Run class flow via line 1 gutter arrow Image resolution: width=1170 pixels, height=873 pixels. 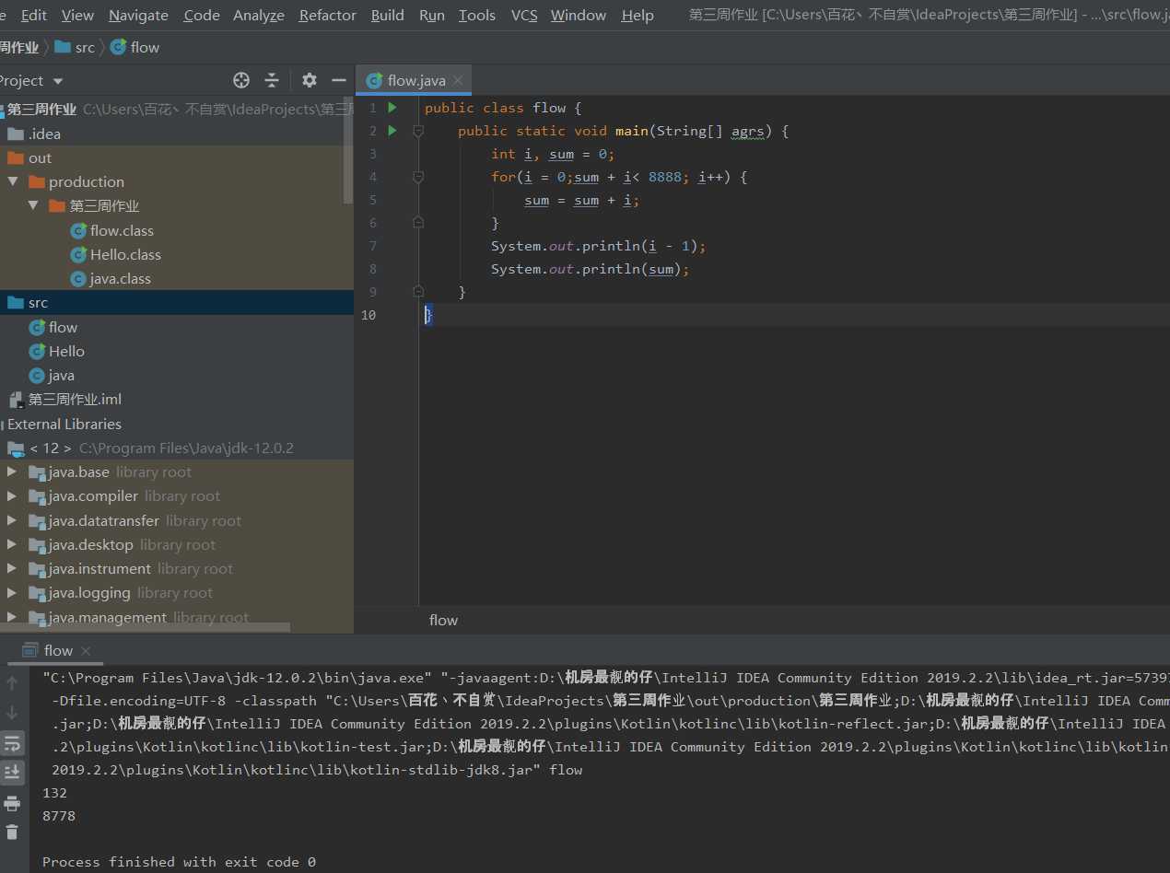[392, 108]
